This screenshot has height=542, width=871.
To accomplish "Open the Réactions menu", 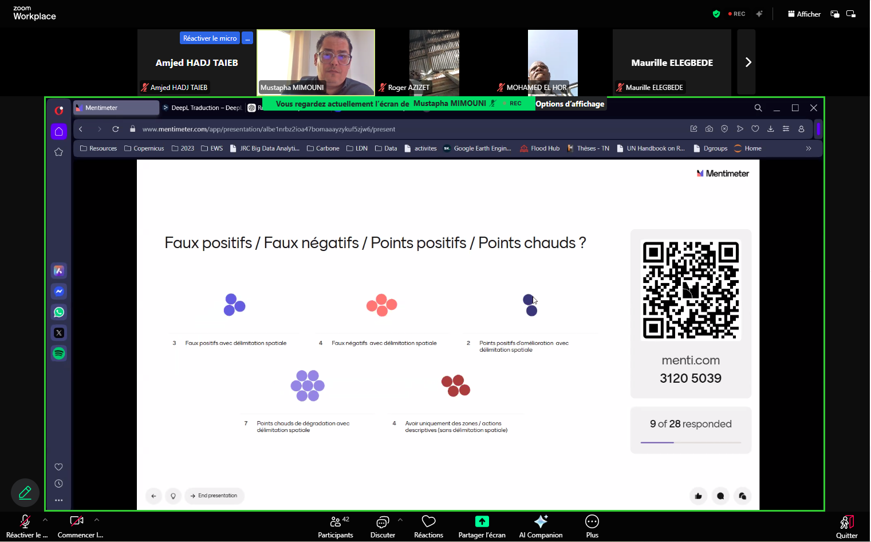I will pos(428,527).
